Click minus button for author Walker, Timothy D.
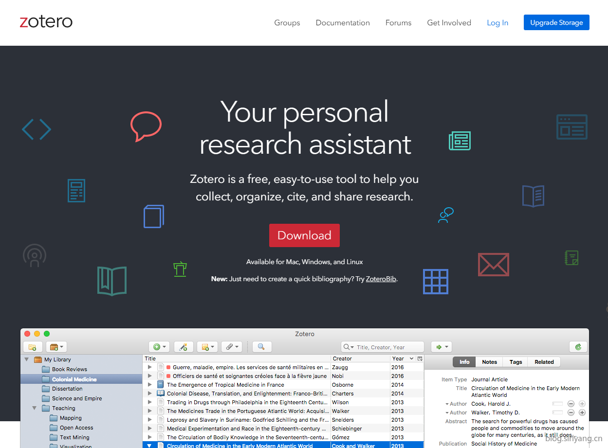 click(571, 412)
